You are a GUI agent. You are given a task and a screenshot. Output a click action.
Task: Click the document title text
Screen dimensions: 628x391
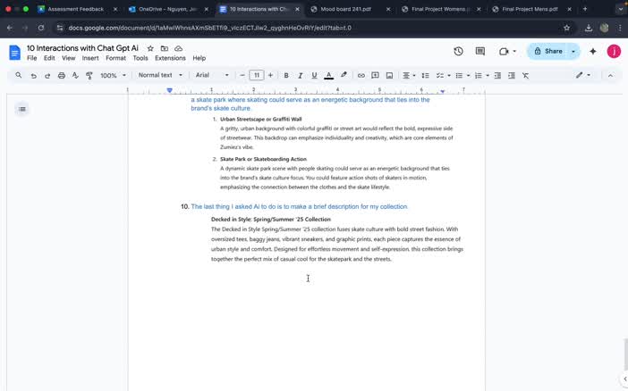[82, 48]
